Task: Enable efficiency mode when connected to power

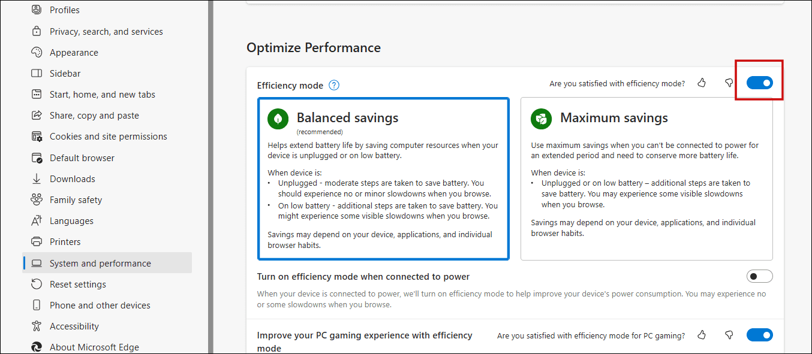Action: (759, 276)
